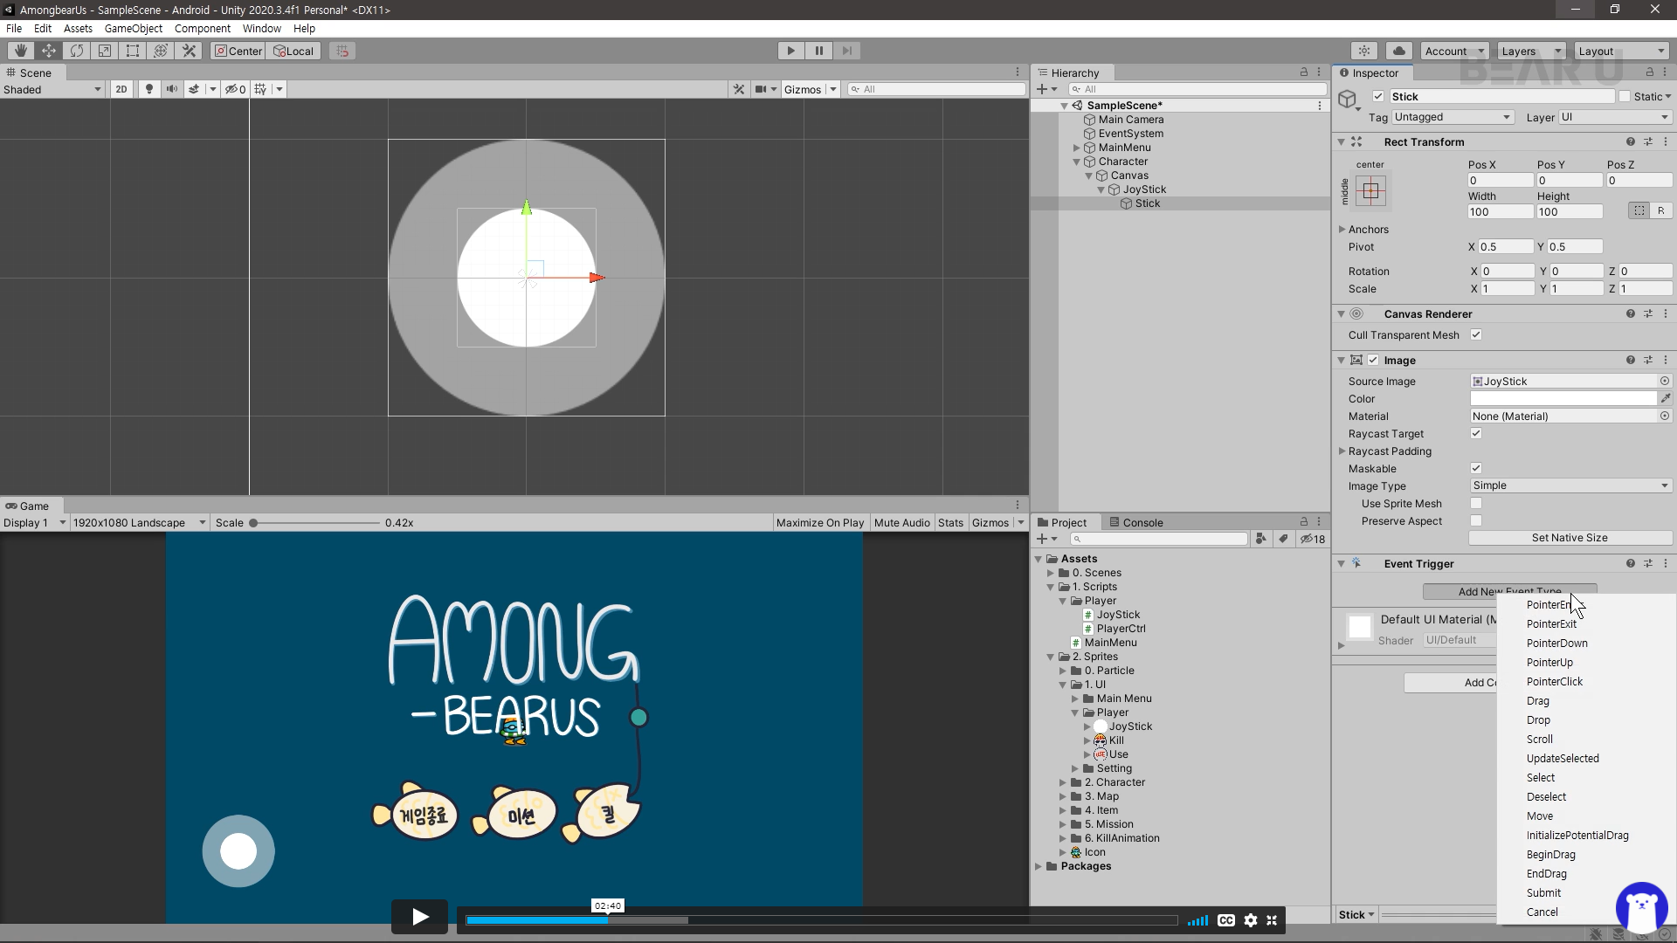Open the Event Trigger context menu icon

coord(1666,563)
